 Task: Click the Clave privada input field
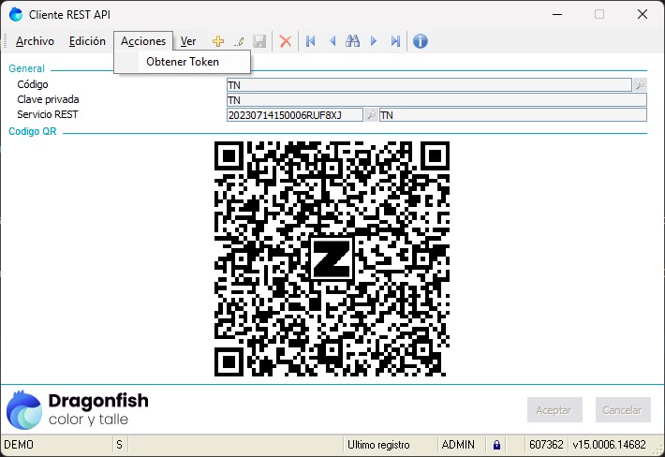tap(436, 100)
